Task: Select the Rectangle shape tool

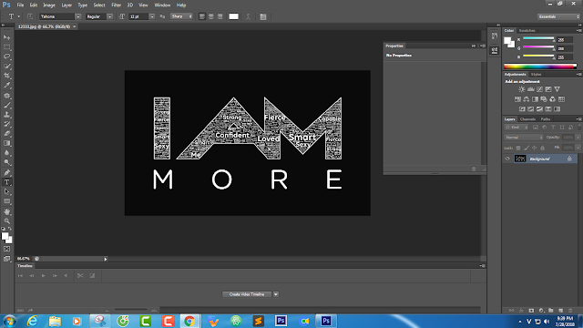Action: click(6, 201)
